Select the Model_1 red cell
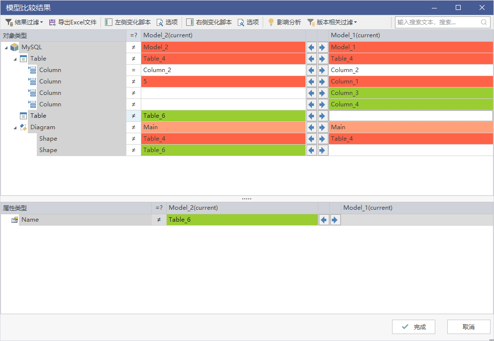494x341 pixels. pos(411,47)
